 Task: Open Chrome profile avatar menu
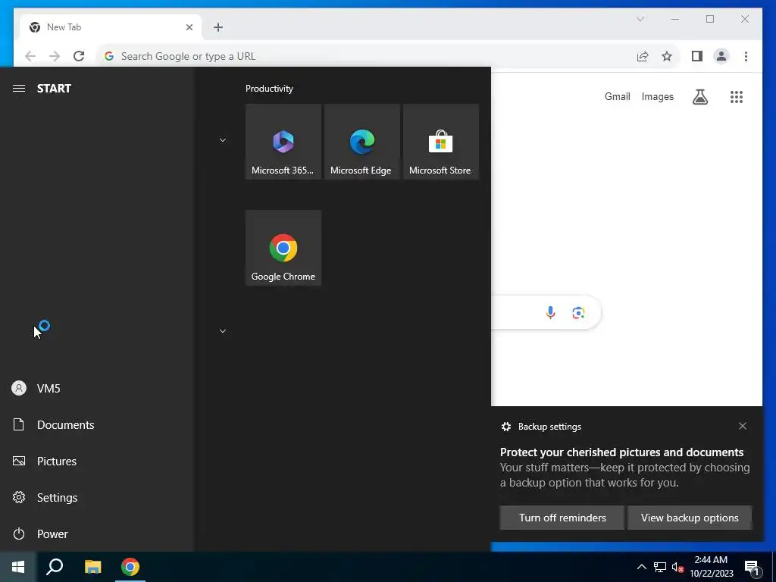(x=721, y=56)
